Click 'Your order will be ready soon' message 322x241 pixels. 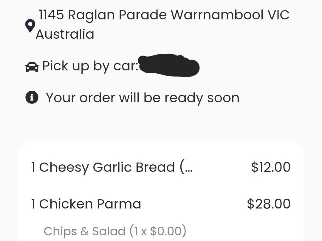[143, 98]
